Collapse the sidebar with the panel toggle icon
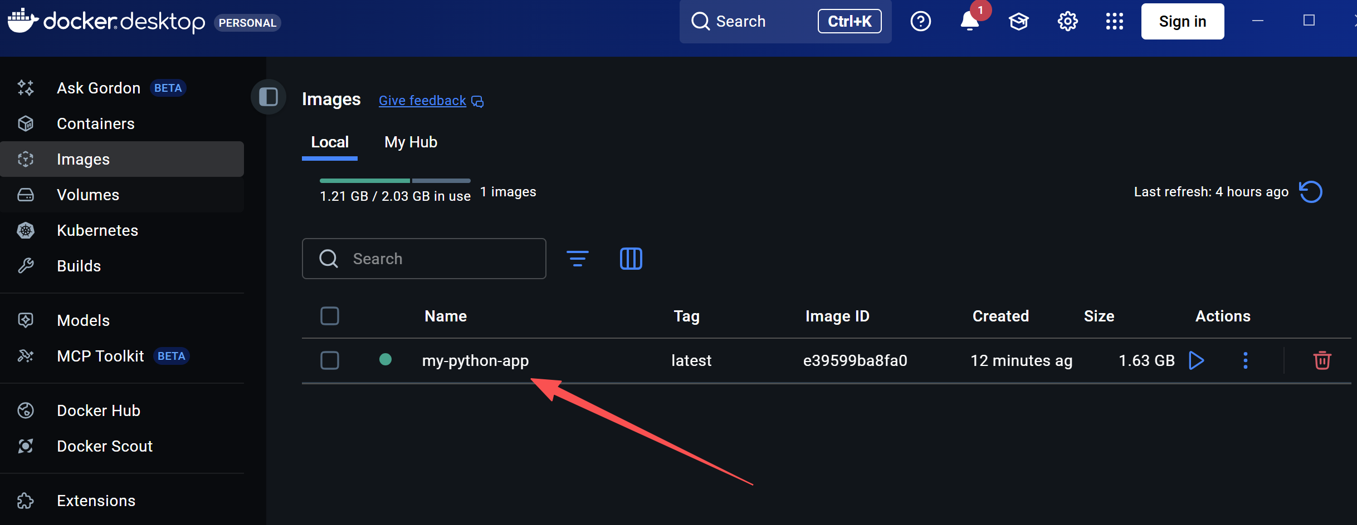 (x=269, y=97)
